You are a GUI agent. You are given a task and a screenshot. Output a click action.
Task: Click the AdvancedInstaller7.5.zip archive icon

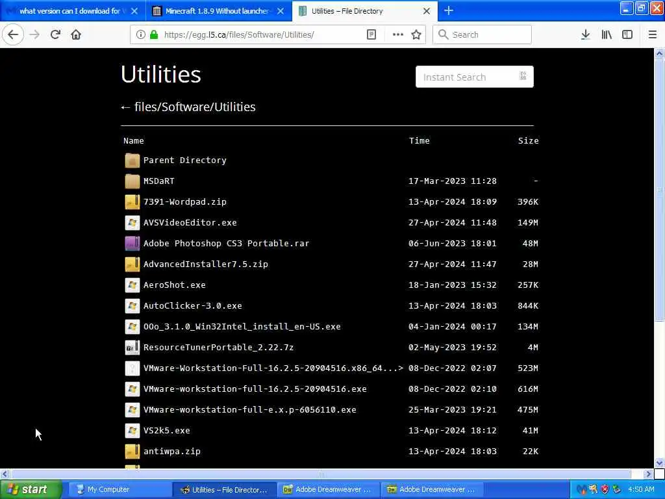(x=132, y=264)
